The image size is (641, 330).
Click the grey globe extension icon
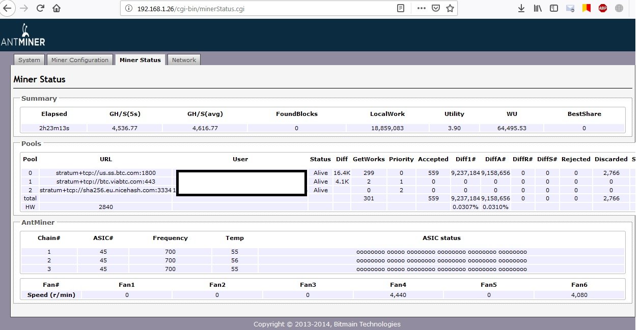click(x=619, y=8)
